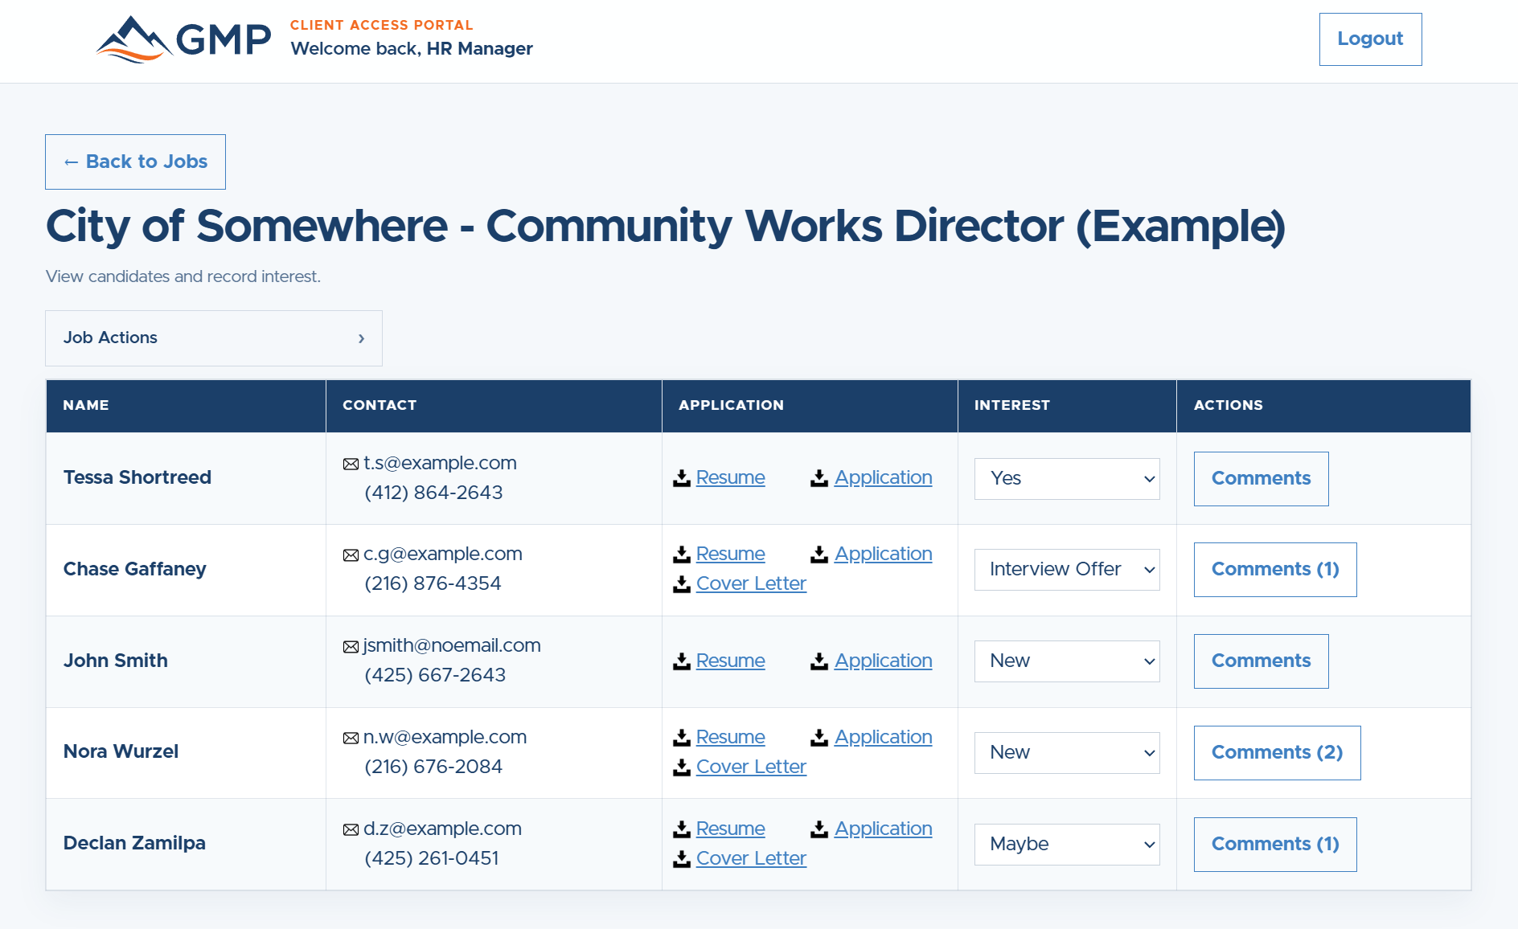
Task: Download Tessa Shortreed's Application link
Action: (x=883, y=478)
